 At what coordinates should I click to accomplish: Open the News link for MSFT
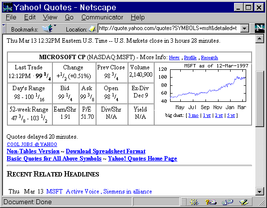[174, 58]
